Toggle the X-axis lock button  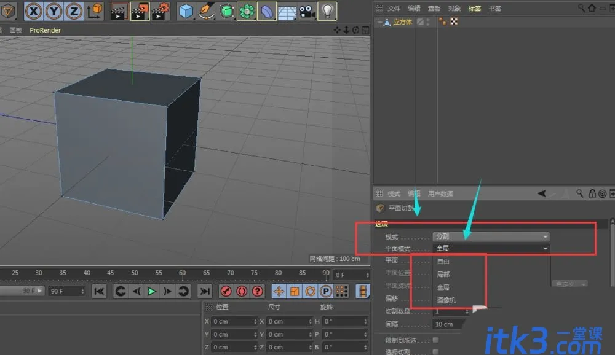tap(34, 12)
